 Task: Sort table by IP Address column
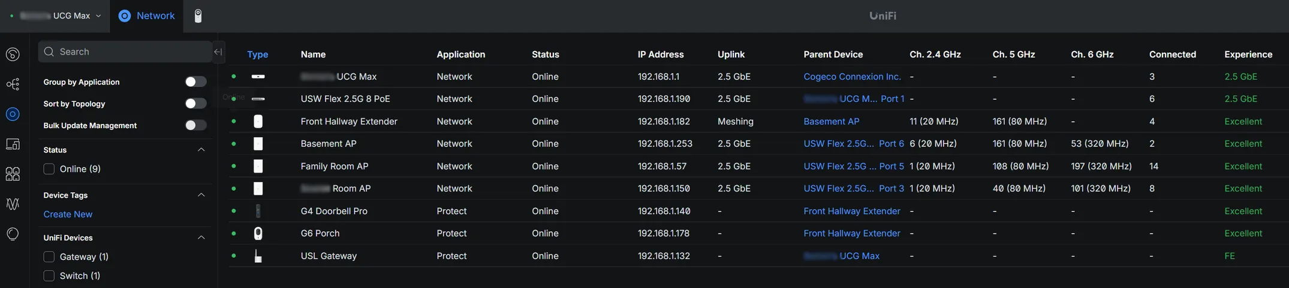click(x=660, y=54)
